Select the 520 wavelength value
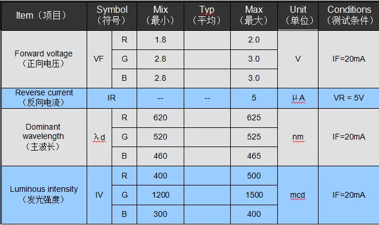The height and width of the screenshot is (225, 379). [x=160, y=137]
